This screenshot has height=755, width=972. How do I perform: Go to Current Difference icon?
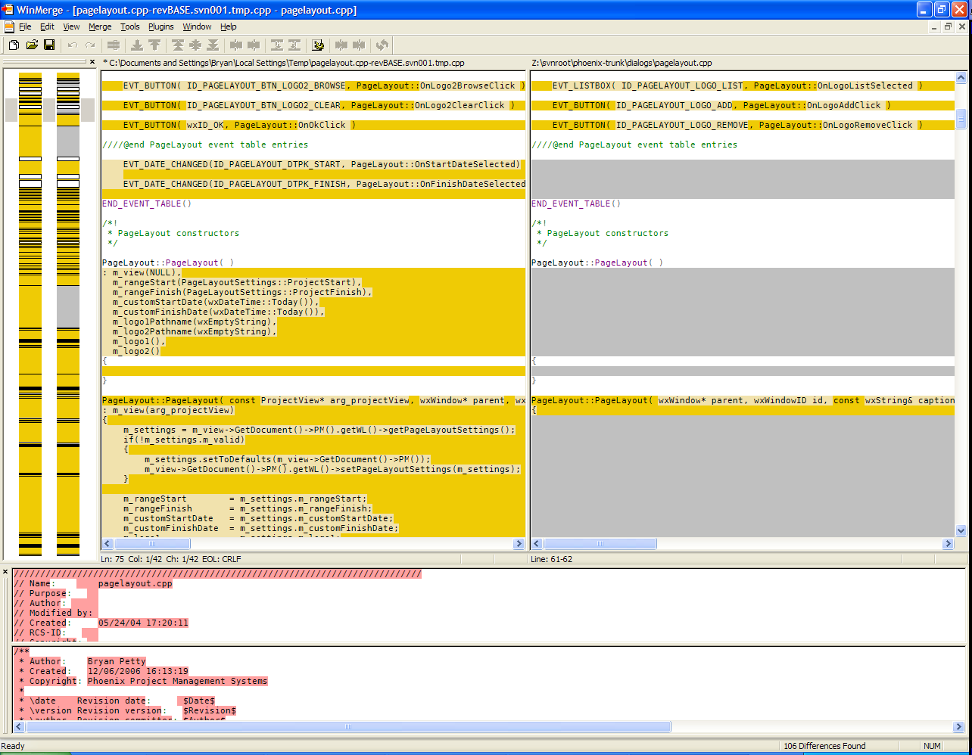pyautogui.click(x=195, y=45)
